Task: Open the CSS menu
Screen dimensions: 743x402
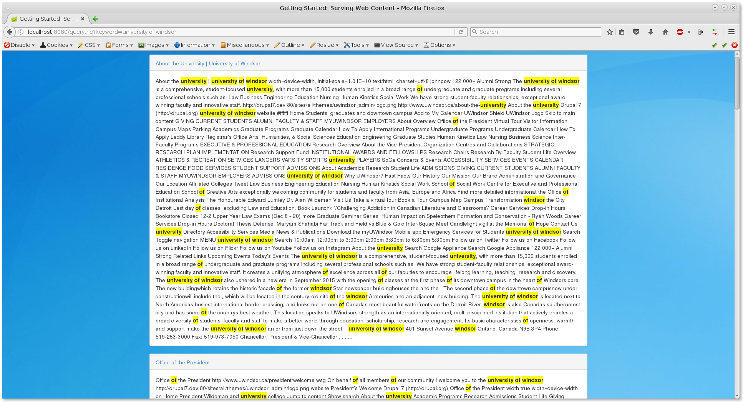Action: coord(89,45)
